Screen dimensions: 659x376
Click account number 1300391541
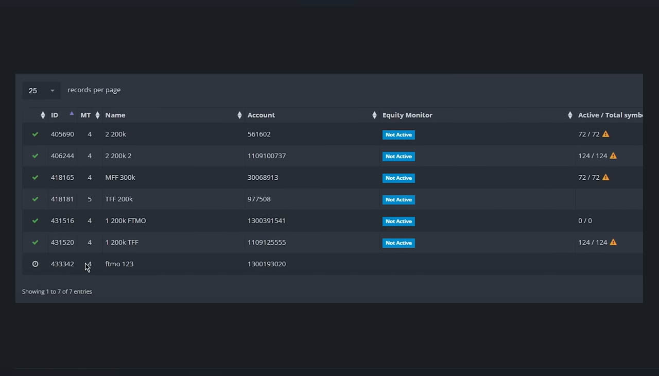(267, 220)
